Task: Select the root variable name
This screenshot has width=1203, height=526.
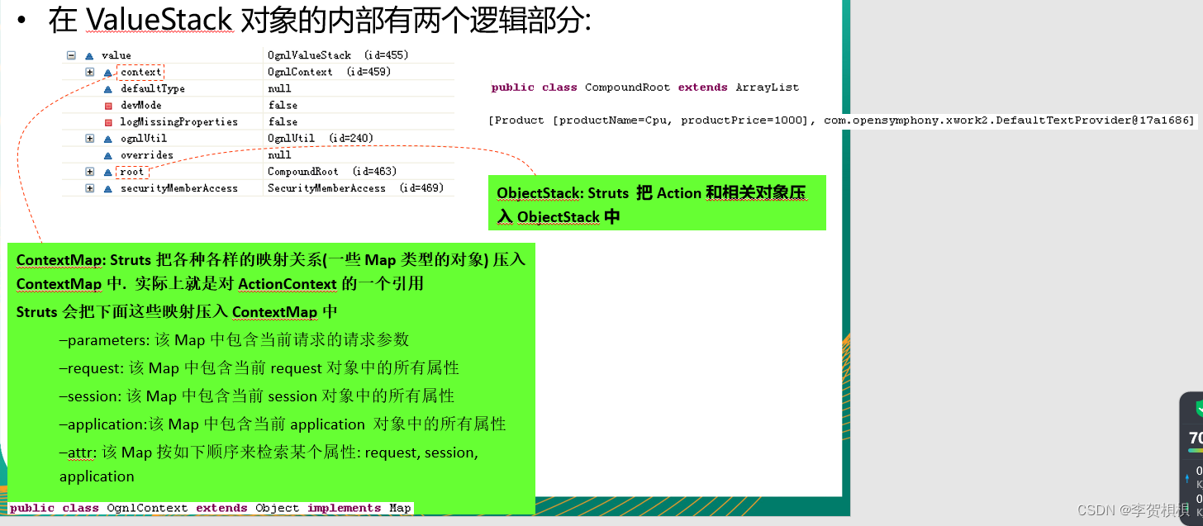Action: (x=132, y=172)
